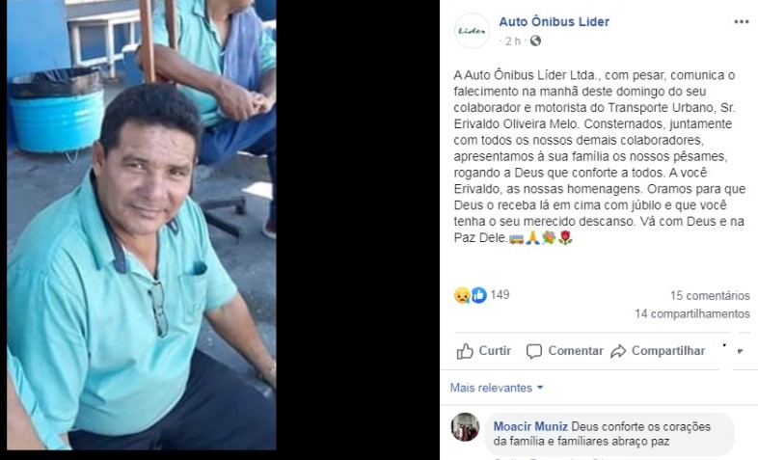The width and height of the screenshot is (758, 460).
Task: Like the post with Curtir button
Action: coord(484,351)
